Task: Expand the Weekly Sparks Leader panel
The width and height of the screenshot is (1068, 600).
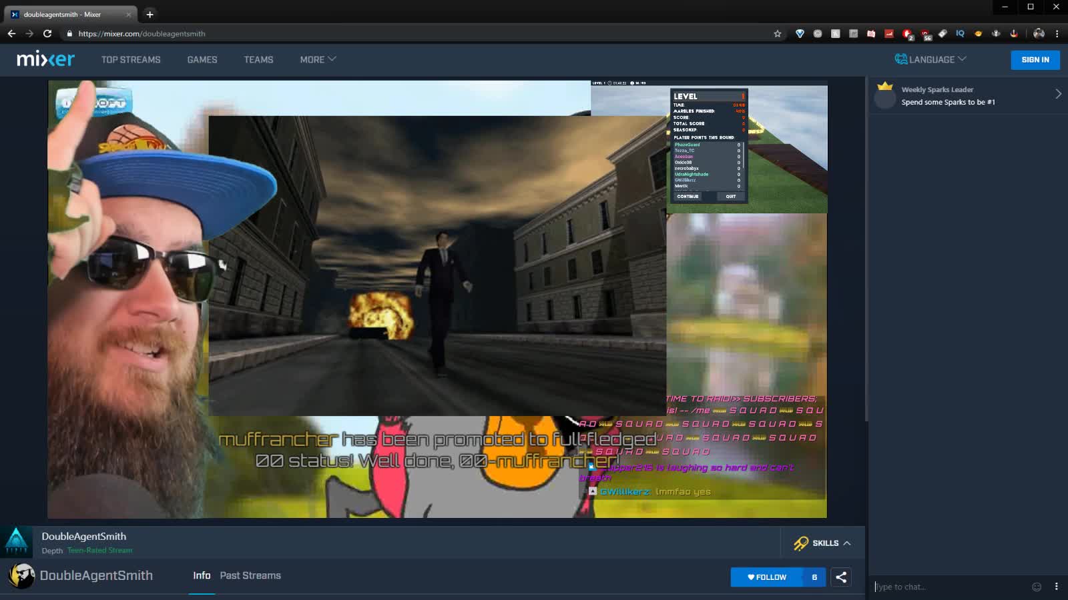Action: coord(1058,94)
